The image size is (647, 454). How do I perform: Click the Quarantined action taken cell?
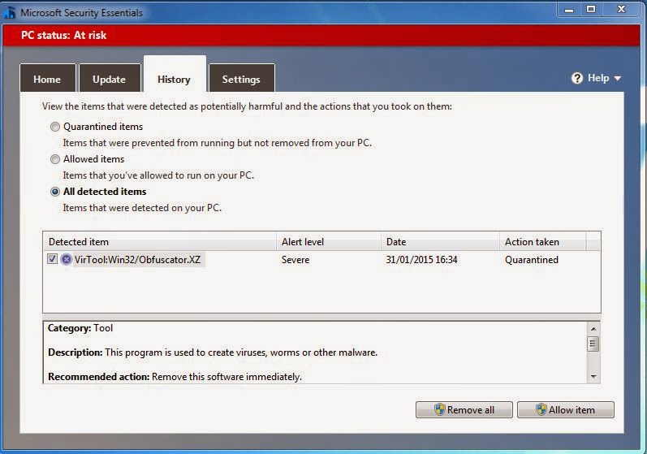532,260
